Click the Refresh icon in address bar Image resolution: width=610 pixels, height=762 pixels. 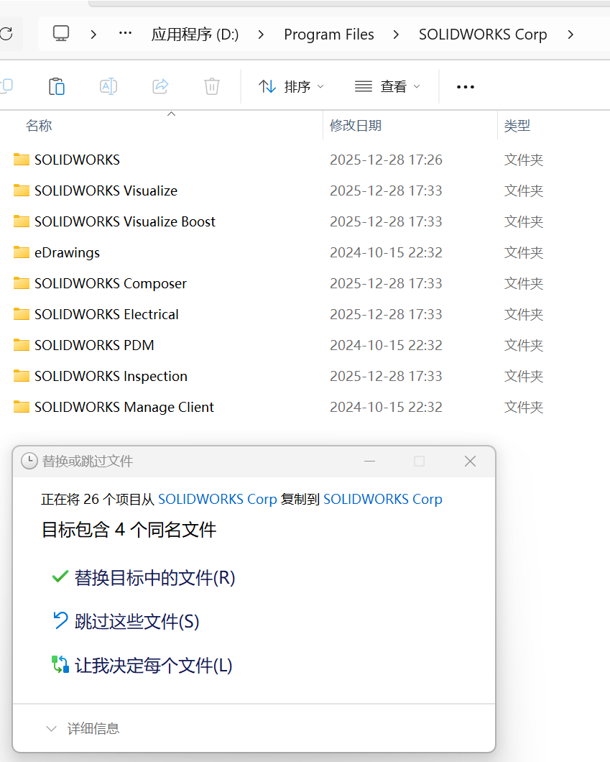pos(6,34)
